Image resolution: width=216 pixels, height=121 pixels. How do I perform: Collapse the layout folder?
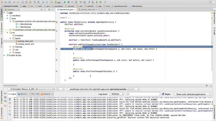click(x=10, y=38)
